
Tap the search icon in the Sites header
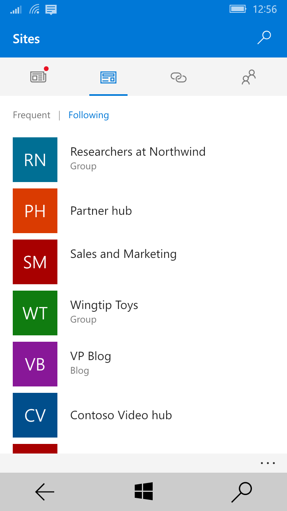click(x=264, y=38)
